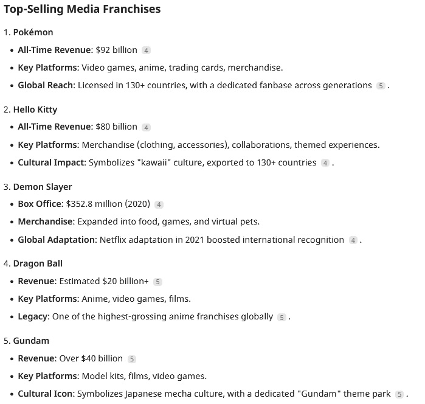
Task: Click the Demon Slayer list heading
Action: tap(43, 187)
